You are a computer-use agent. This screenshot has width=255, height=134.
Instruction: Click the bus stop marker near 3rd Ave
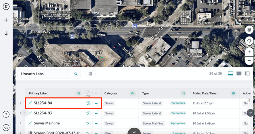[x=135, y=26]
